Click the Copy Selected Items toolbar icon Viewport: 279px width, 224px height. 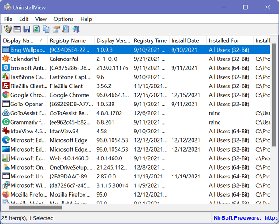pyautogui.click(x=46, y=29)
